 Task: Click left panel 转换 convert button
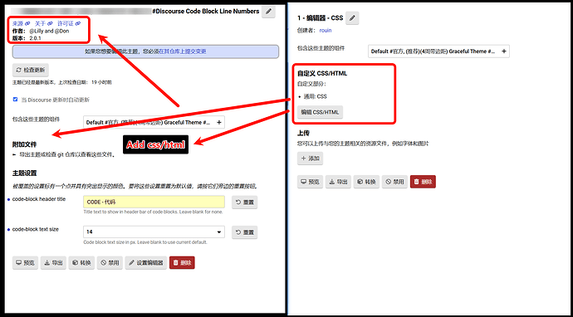81,262
